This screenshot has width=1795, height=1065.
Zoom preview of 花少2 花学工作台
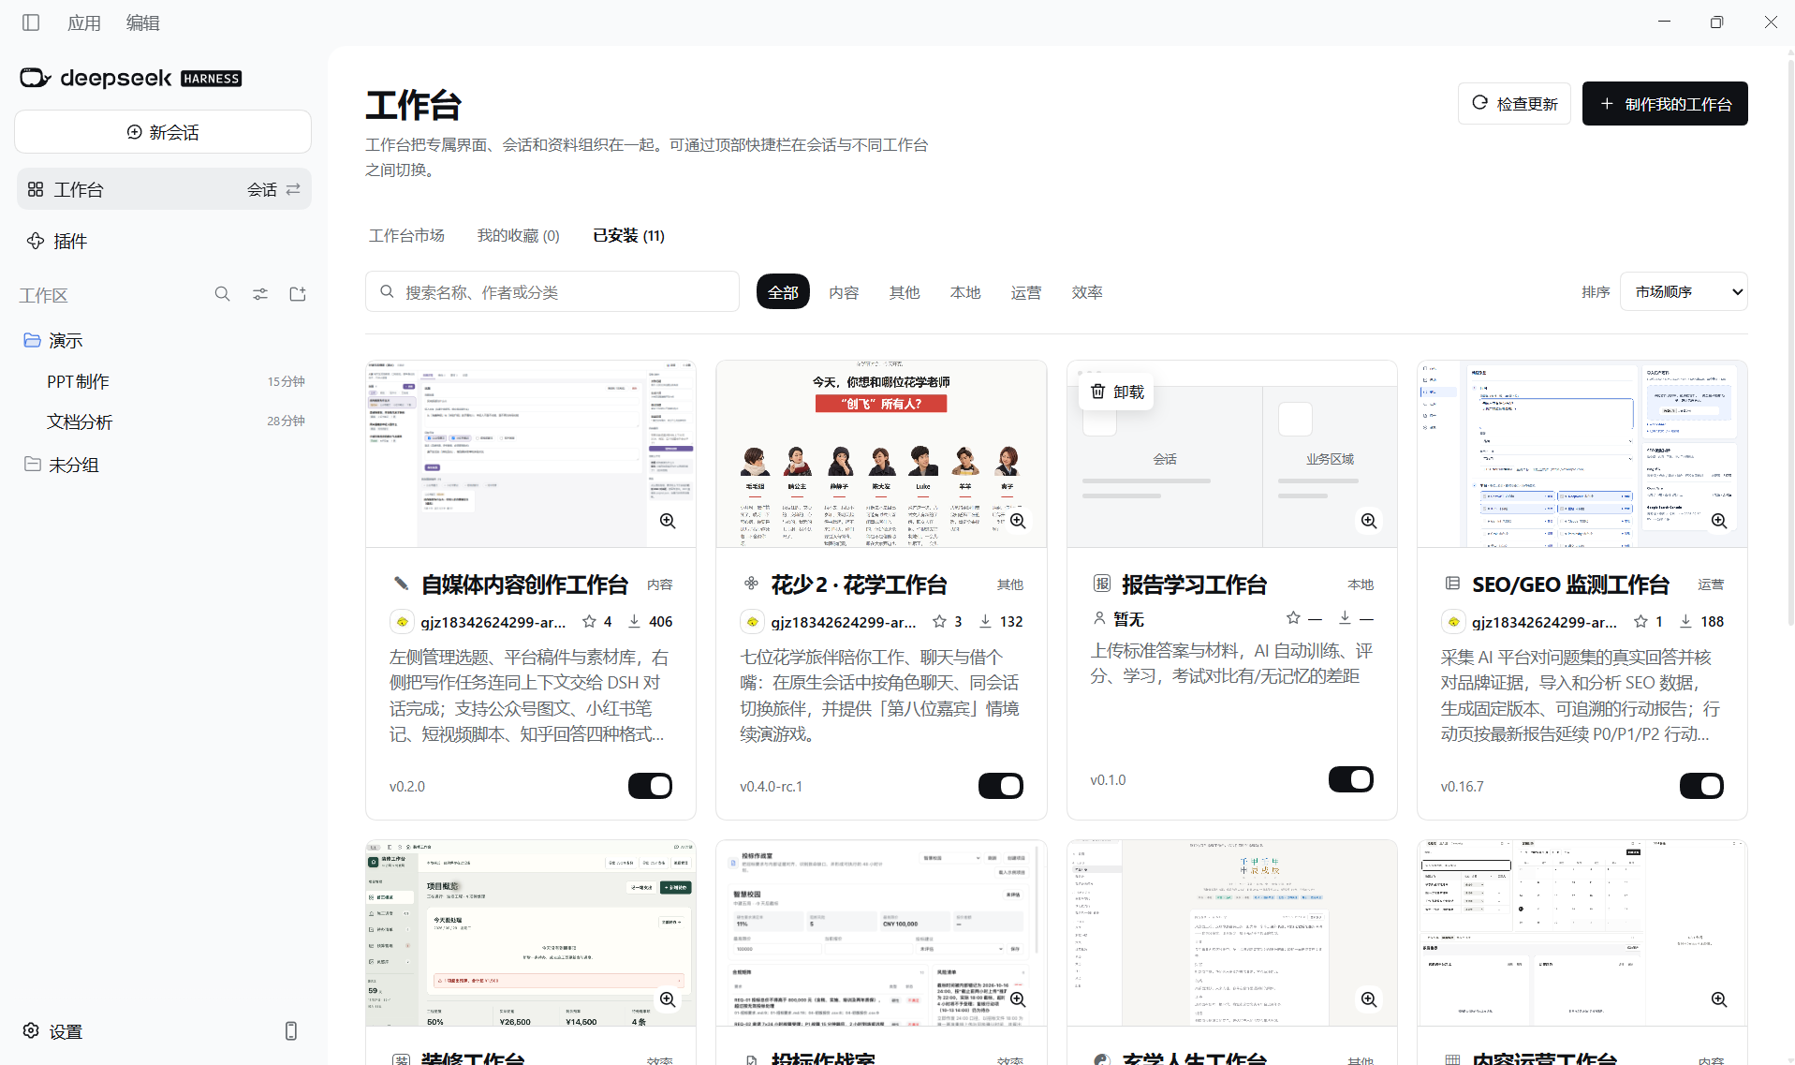[1018, 521]
